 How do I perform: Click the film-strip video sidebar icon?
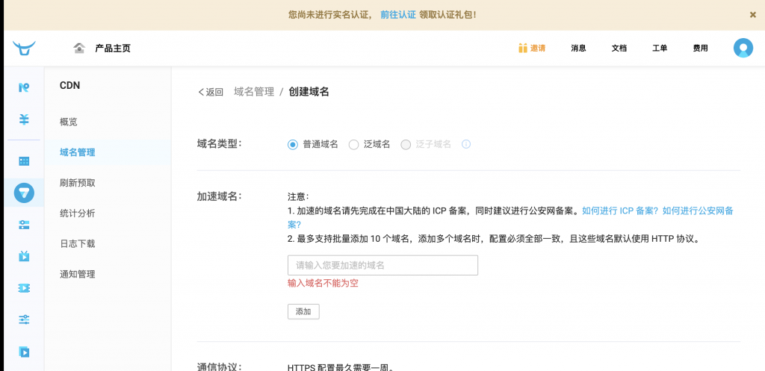point(24,288)
